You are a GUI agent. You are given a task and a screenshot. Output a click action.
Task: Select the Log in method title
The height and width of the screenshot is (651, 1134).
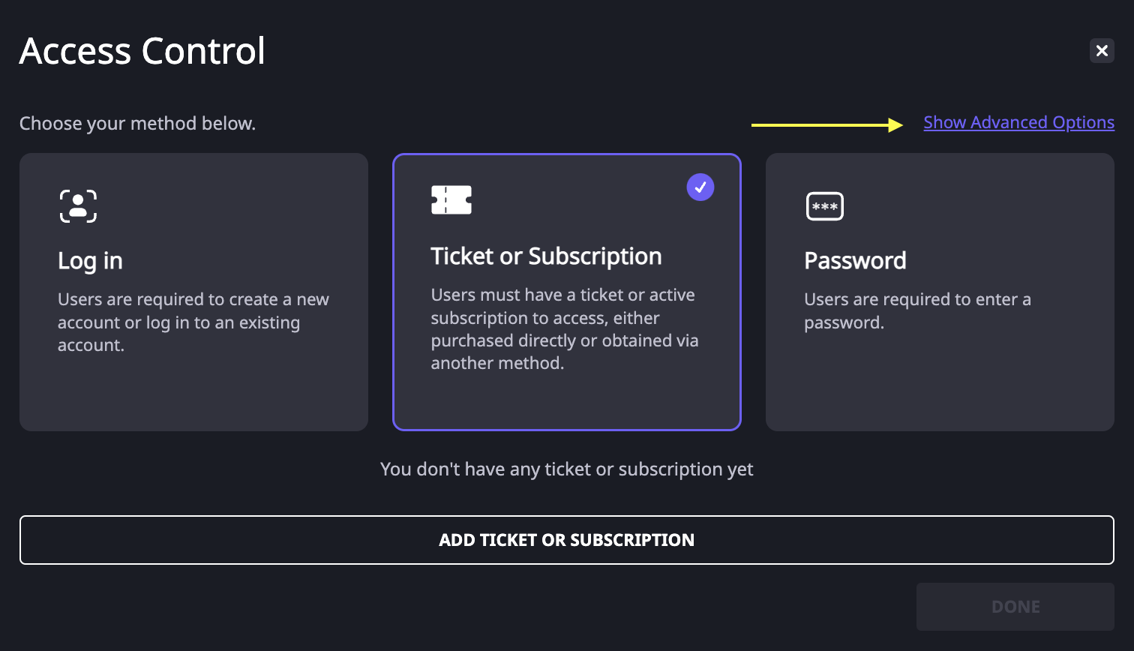click(90, 261)
